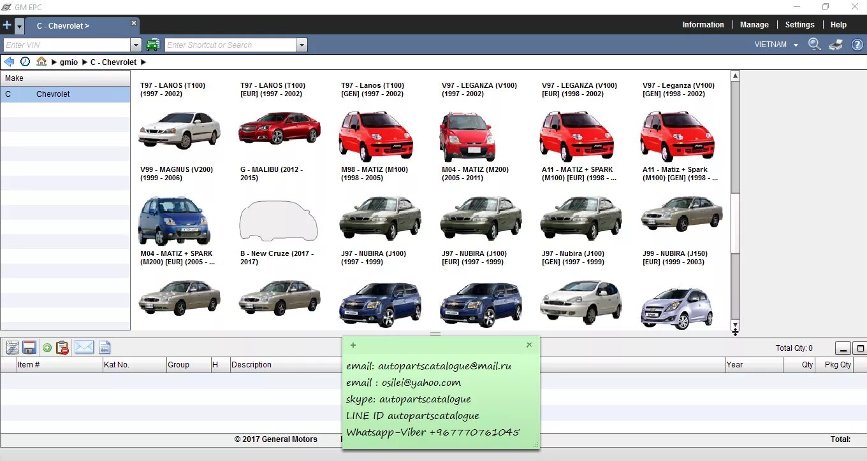Click the model list scrollbar down arrow
The height and width of the screenshot is (461, 867).
(735, 325)
